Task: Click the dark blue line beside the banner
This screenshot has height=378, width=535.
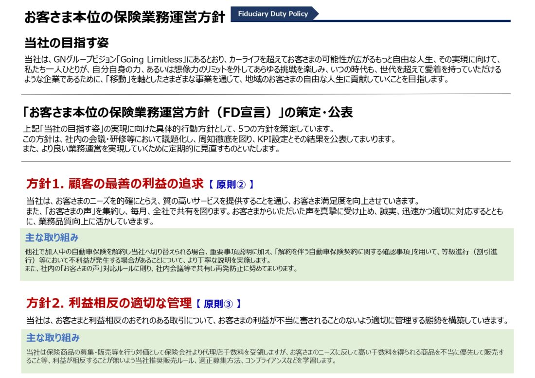Action: coord(413,21)
